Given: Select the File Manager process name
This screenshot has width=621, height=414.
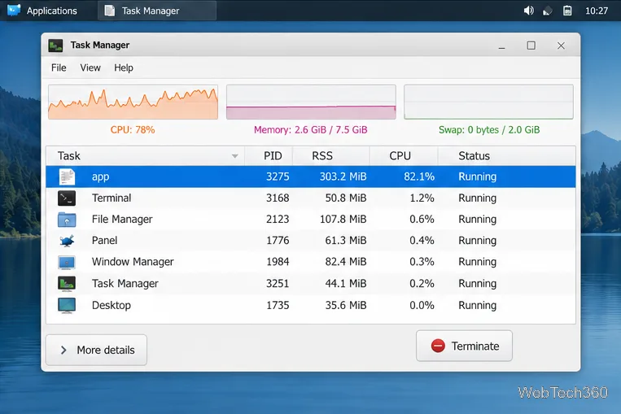Looking at the screenshot, I should 122,220.
